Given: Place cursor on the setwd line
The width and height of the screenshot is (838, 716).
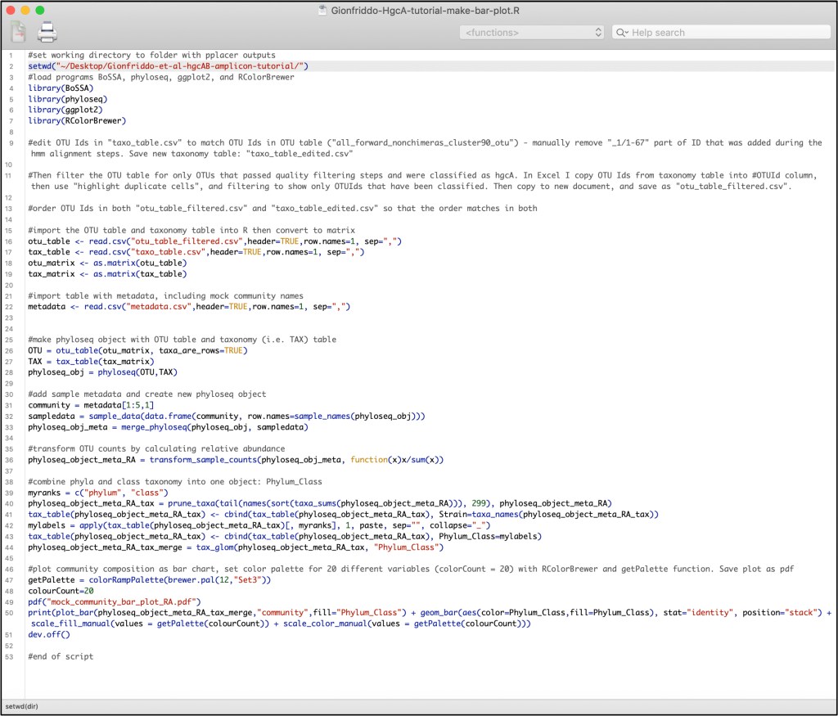Looking at the screenshot, I should 168,65.
